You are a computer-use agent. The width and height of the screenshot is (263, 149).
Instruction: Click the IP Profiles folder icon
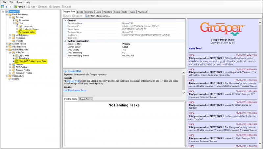pyautogui.click(x=13, y=52)
